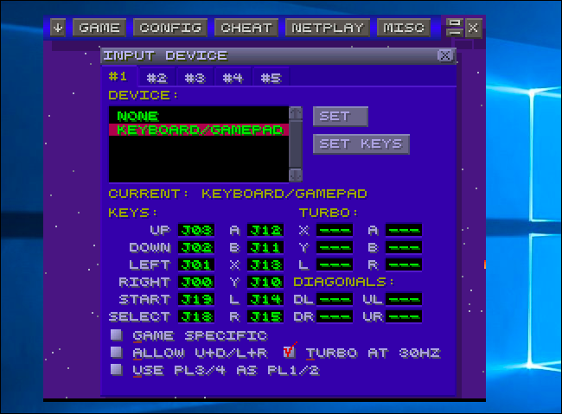Click the ZSNES window minimize icon

pyautogui.click(x=454, y=28)
